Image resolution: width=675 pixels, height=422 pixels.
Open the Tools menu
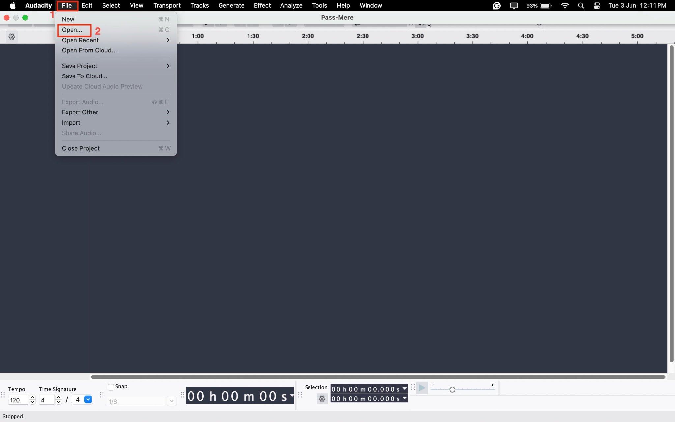[320, 6]
